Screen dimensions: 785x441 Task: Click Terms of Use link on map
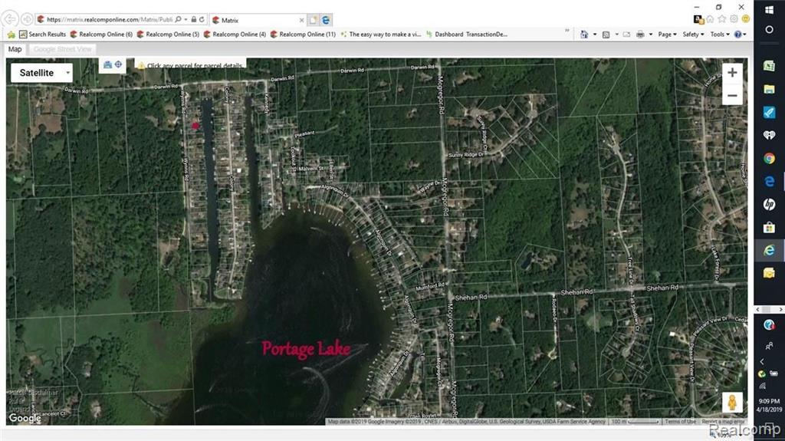click(680, 422)
